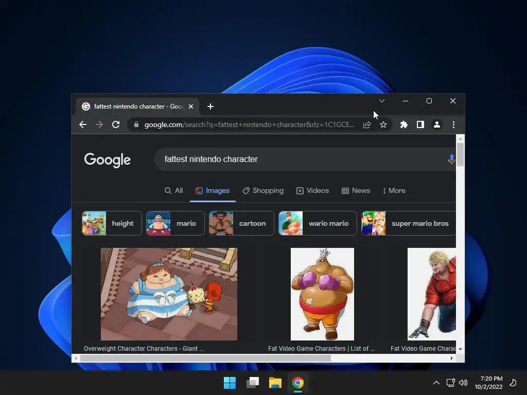Open the clock showing 7:20 PM
This screenshot has width=527, height=395.
click(488, 383)
